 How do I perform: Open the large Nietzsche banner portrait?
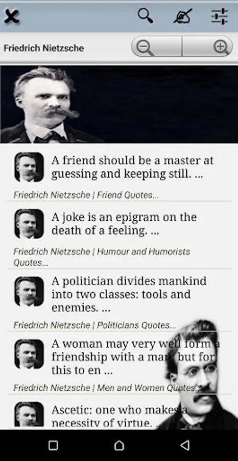119,104
